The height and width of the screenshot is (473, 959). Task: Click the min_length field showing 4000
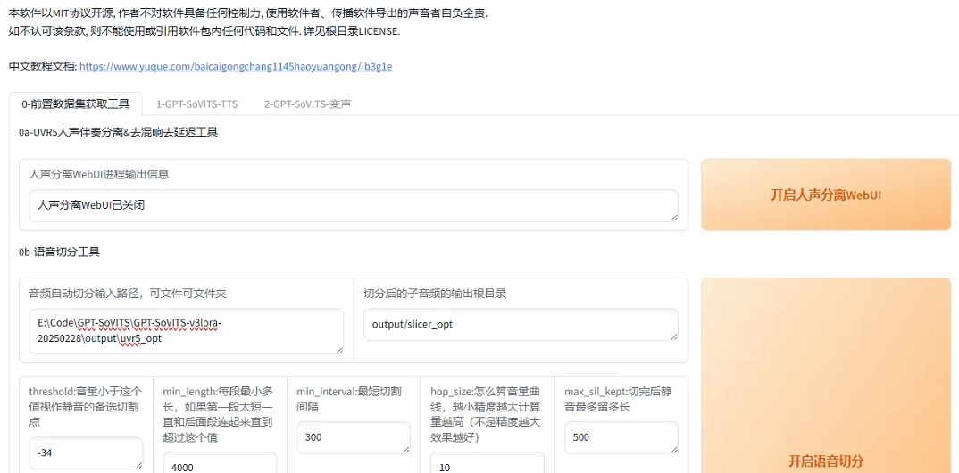(220, 462)
